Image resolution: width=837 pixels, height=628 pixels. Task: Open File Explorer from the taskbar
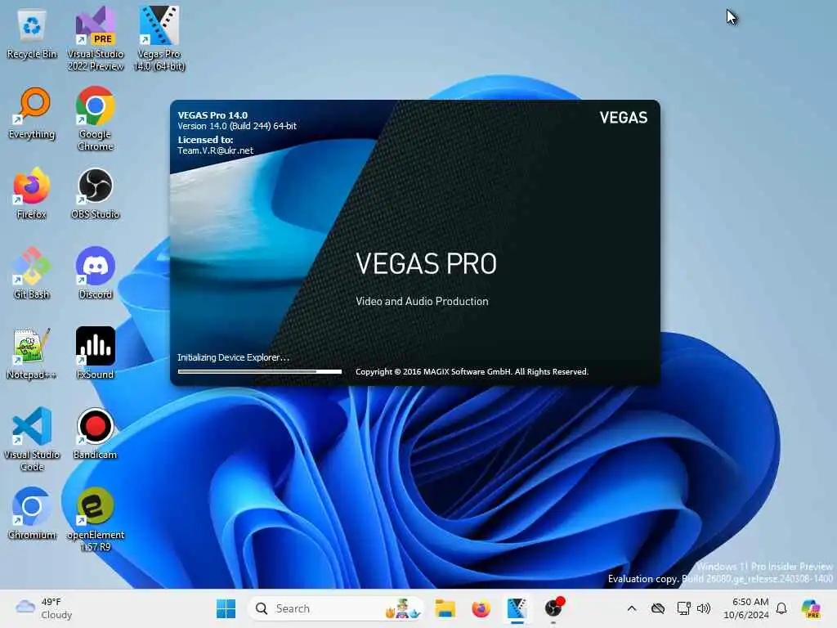[445, 608]
